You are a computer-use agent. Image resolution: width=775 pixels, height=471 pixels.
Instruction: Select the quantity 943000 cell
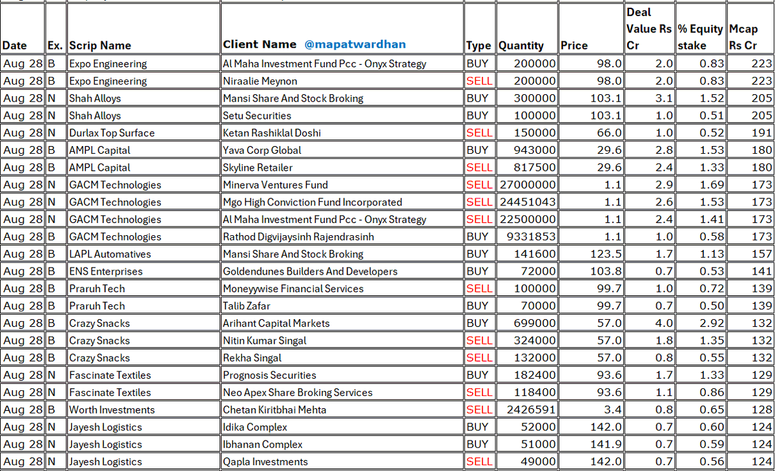pyautogui.click(x=527, y=150)
